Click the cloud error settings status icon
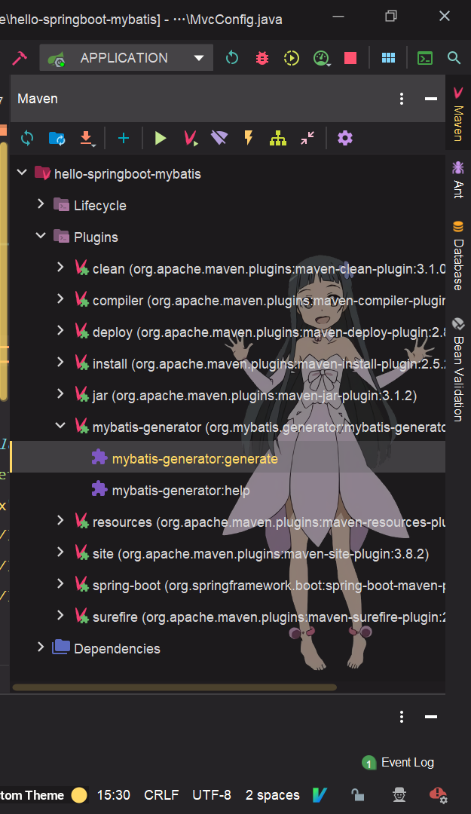Viewport: 471px width, 814px height. click(x=439, y=795)
